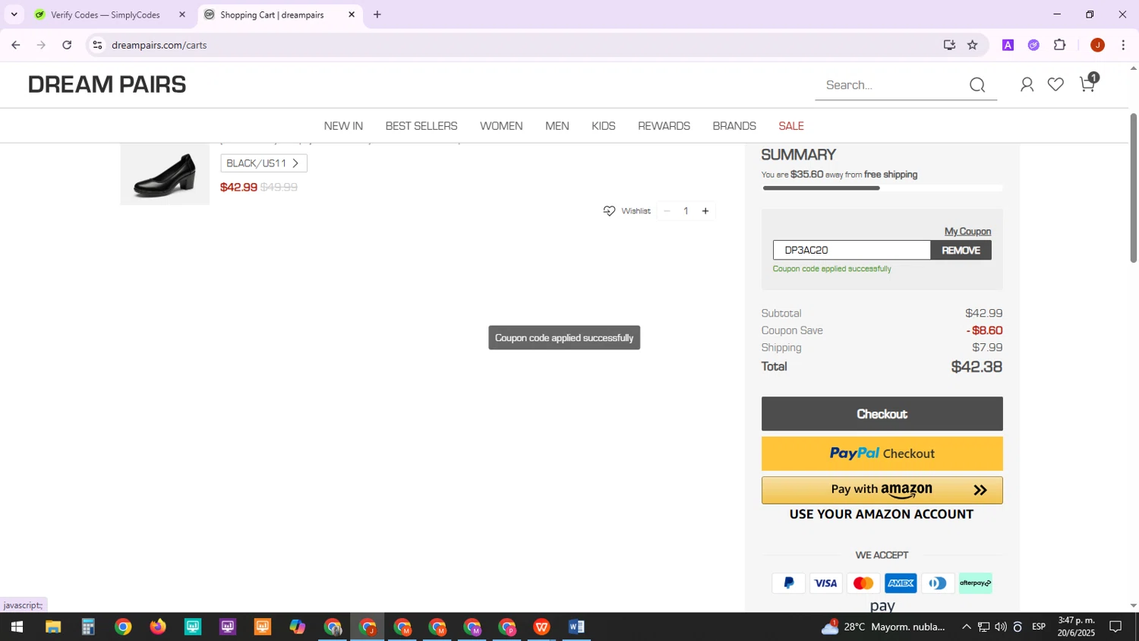
Task: Bookmark this page with star icon
Action: (x=973, y=46)
